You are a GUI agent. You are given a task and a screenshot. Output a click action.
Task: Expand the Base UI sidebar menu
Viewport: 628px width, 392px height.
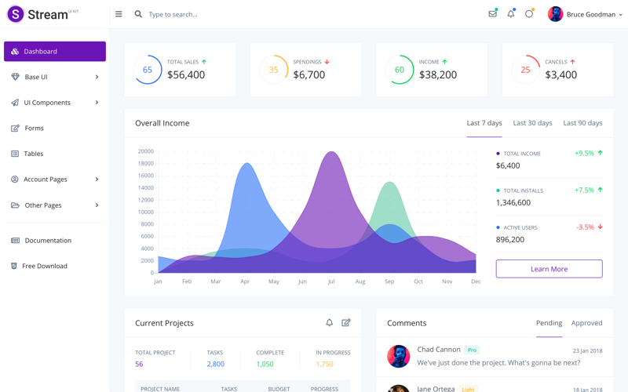pyautogui.click(x=54, y=77)
